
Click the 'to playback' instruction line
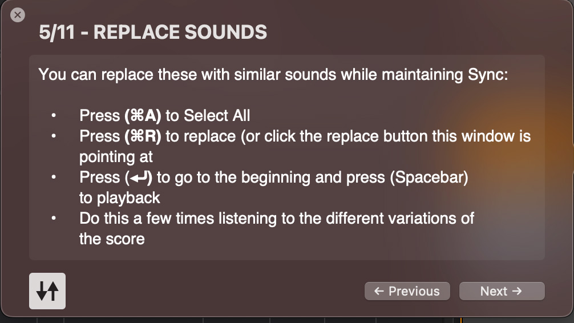[120, 198]
